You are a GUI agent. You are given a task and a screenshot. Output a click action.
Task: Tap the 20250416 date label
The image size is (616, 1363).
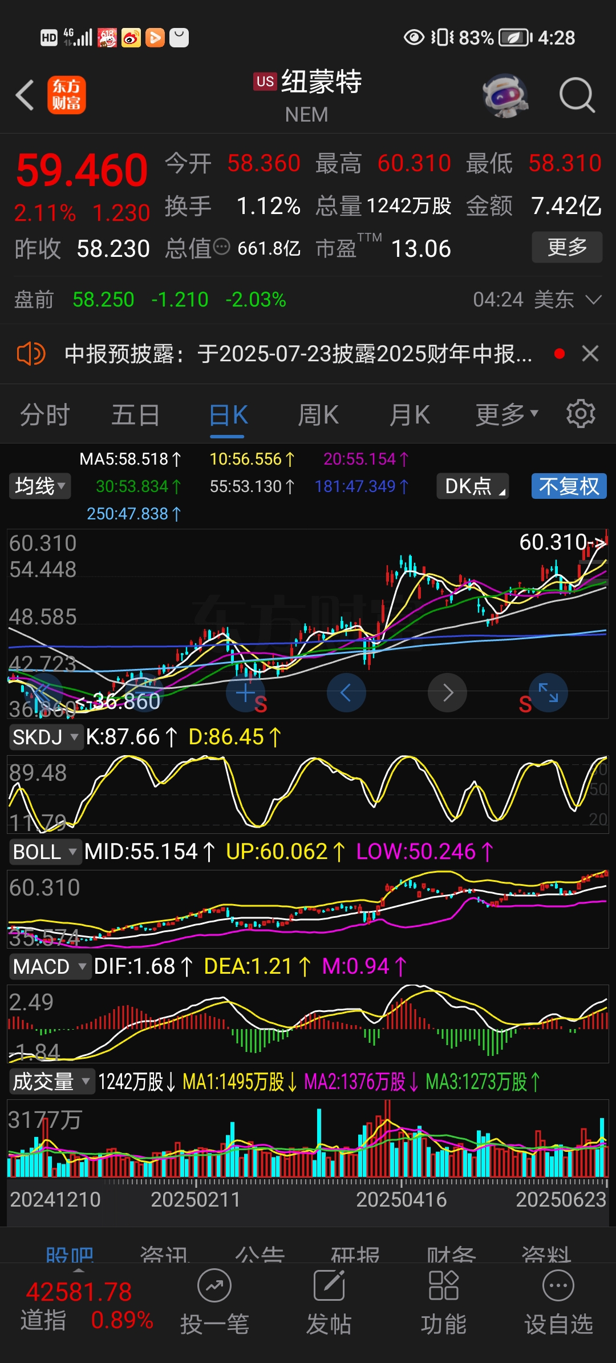click(x=402, y=1199)
